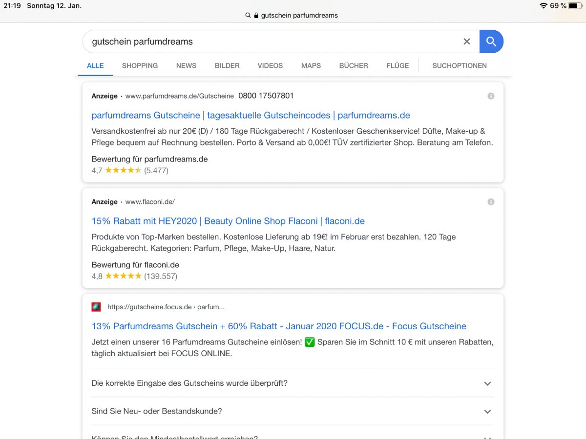
Task: Switch to the FLÜGE tab
Action: [398, 66]
